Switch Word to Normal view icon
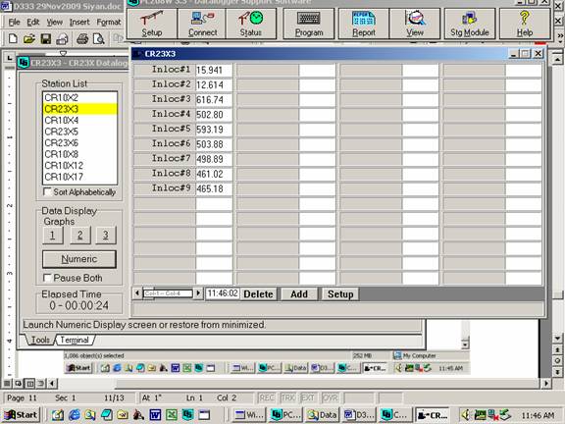Image resolution: width=565 pixels, height=424 pixels. pyautogui.click(x=7, y=383)
